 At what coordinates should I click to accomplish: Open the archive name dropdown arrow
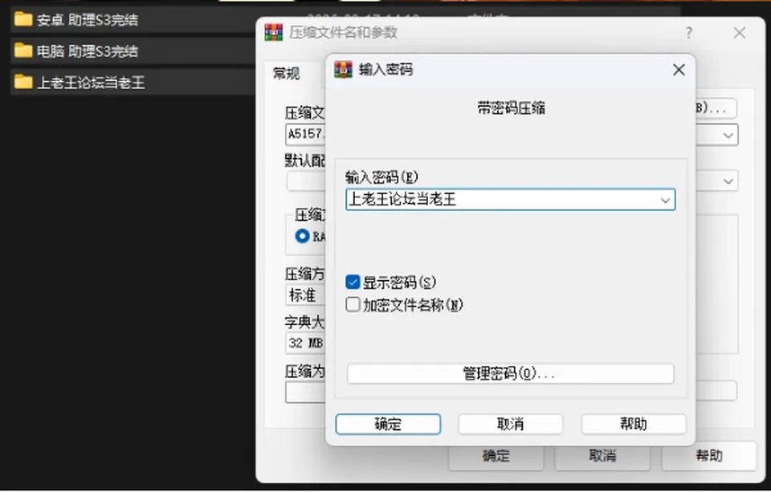tap(728, 135)
